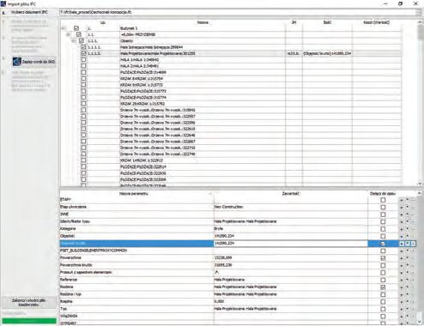The width and height of the screenshot is (424, 326).
Task: Click the last small button in the highlighted row
Action: pos(413,244)
